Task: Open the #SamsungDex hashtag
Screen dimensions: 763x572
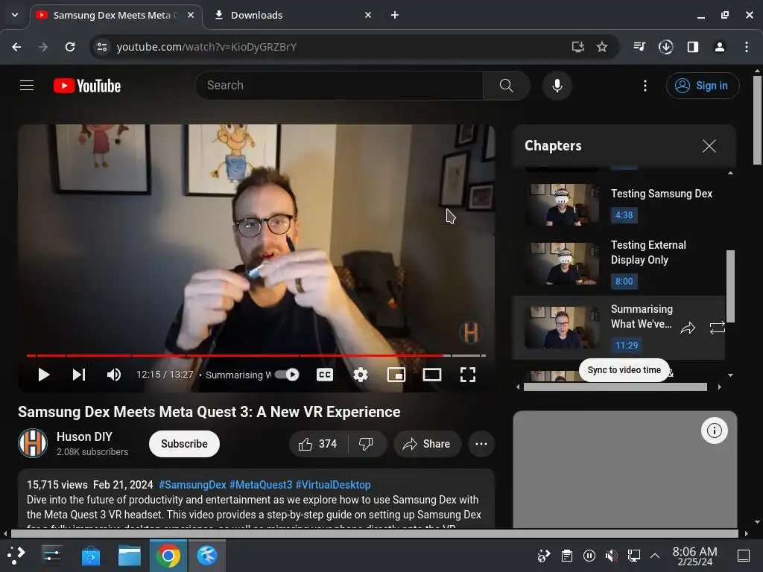Action: click(x=192, y=485)
